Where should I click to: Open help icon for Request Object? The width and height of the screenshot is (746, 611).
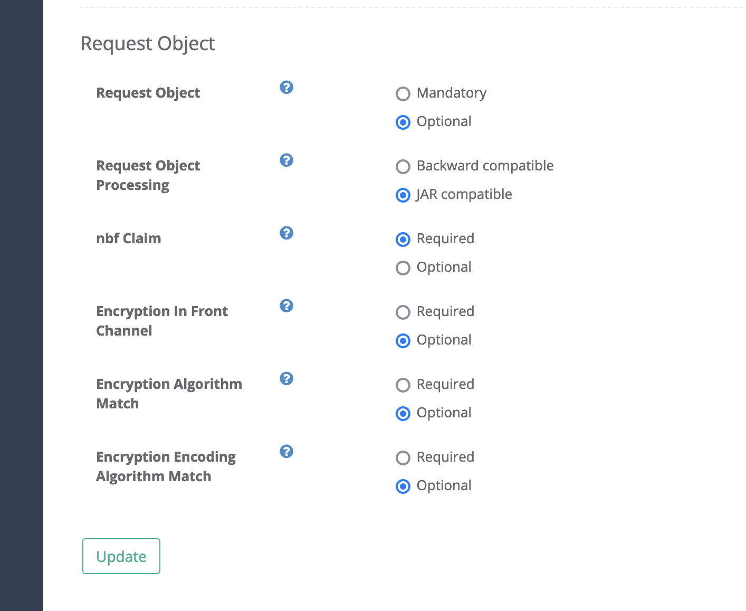point(286,87)
